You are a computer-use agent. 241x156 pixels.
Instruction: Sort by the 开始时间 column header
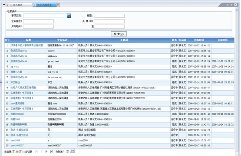point(199,40)
